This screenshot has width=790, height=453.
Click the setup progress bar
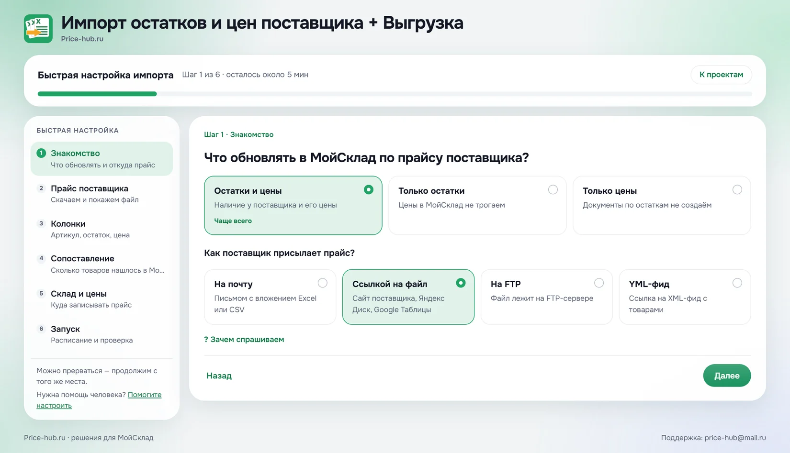point(395,94)
